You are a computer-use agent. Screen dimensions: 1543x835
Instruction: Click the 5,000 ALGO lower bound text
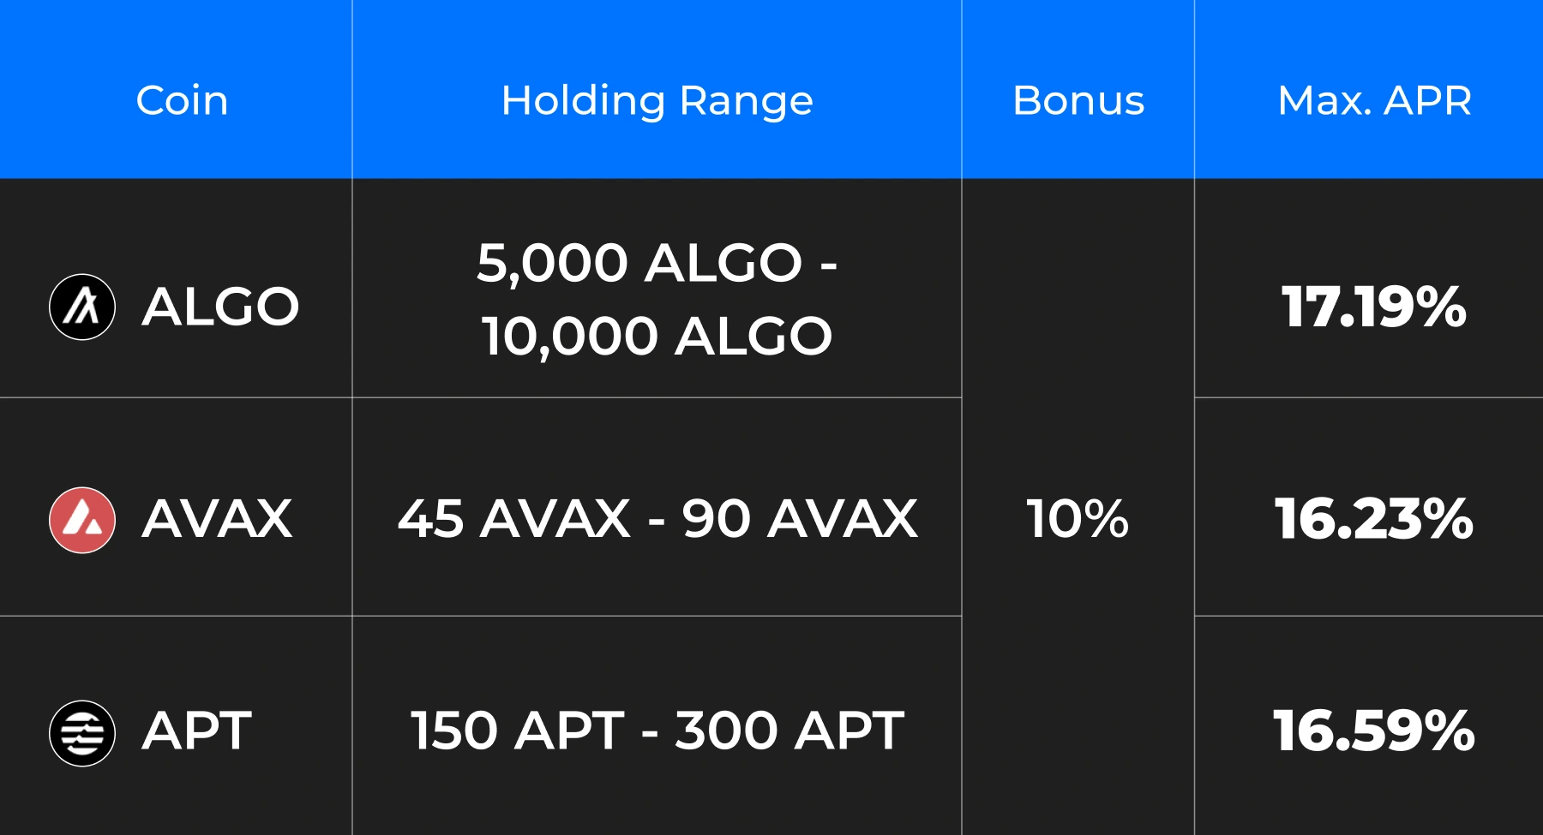(x=639, y=262)
